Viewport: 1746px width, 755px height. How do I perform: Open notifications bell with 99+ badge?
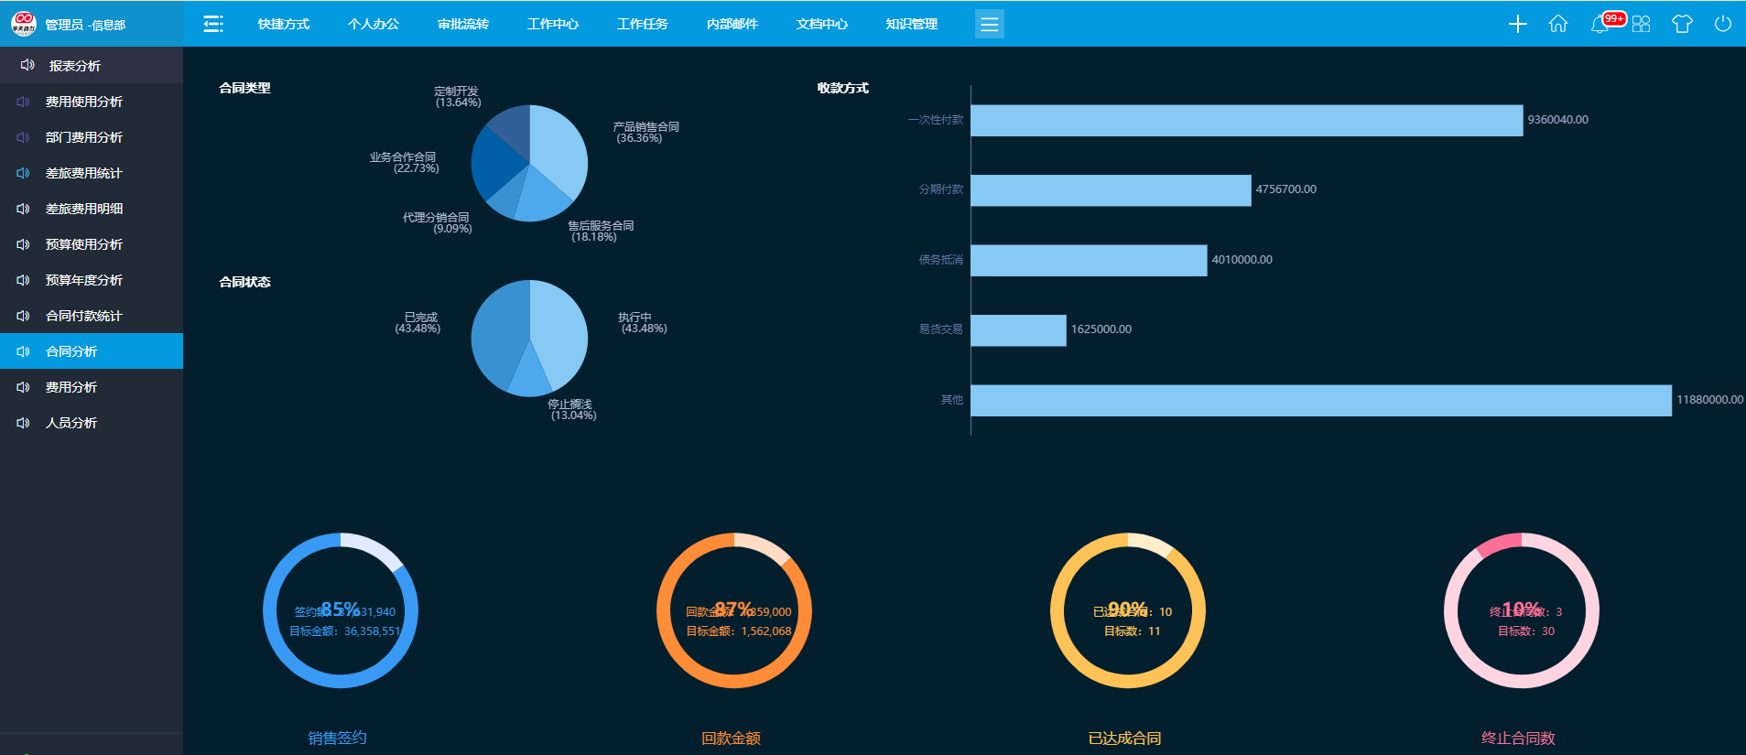click(1600, 24)
